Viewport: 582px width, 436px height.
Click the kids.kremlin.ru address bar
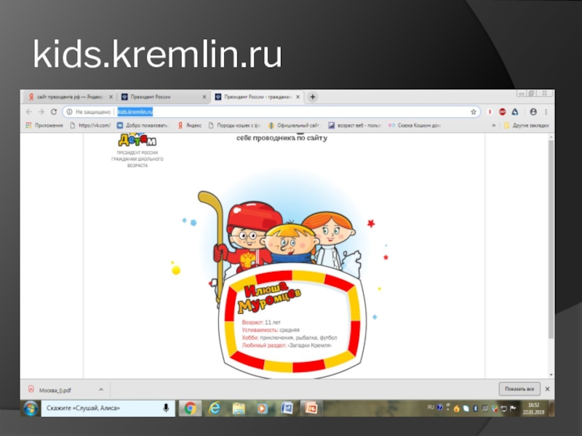pyautogui.click(x=291, y=112)
